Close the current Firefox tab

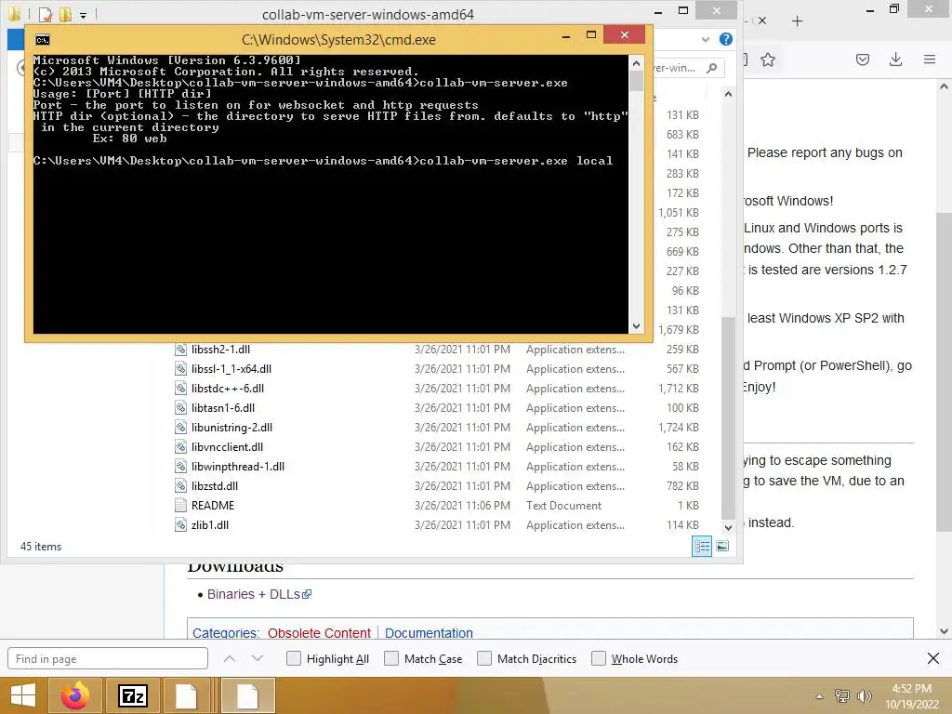[762, 20]
